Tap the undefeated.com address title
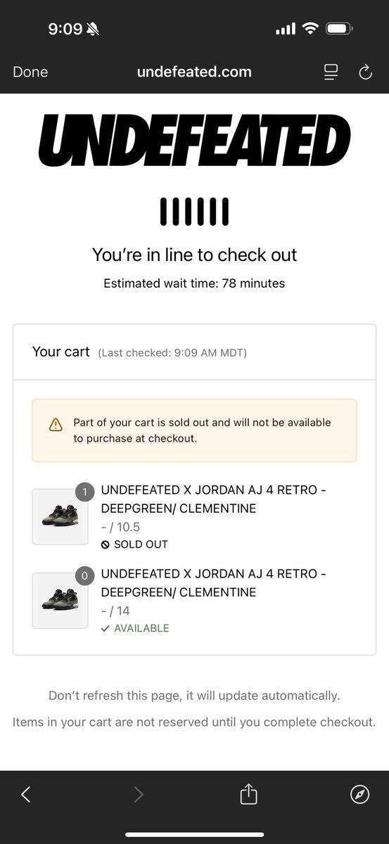389x844 pixels. pyautogui.click(x=194, y=72)
